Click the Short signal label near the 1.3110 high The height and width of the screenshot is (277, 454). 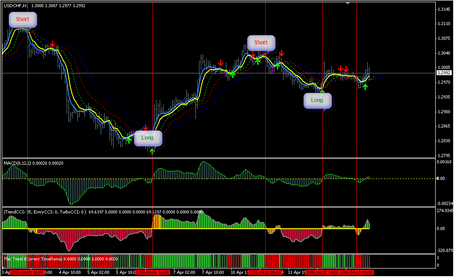[22, 19]
